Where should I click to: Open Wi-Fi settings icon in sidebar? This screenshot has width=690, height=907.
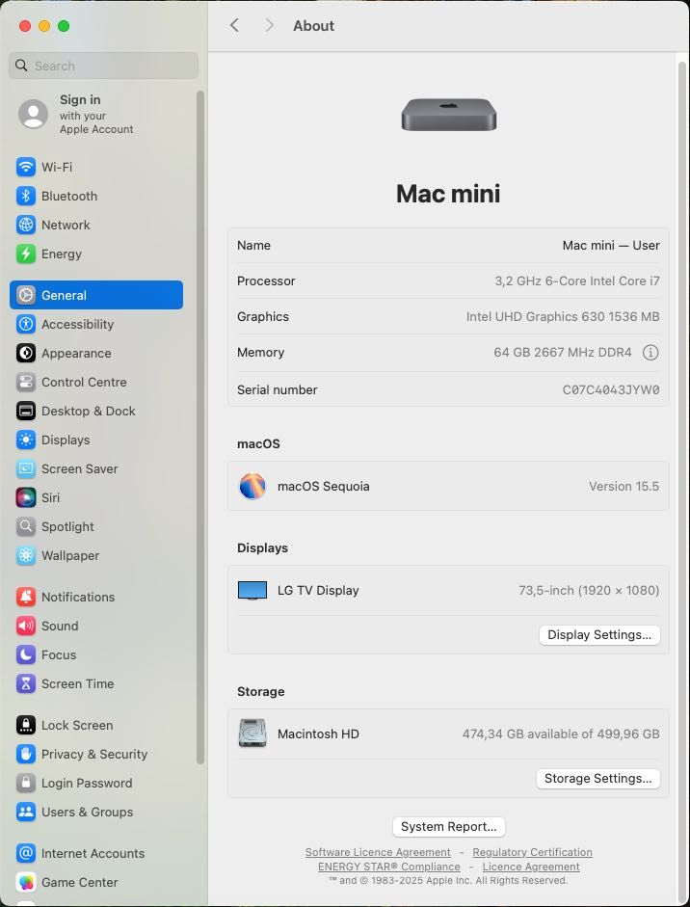point(25,167)
